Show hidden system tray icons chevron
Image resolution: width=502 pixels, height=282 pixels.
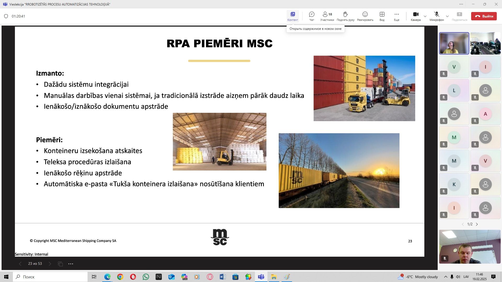(x=446, y=277)
